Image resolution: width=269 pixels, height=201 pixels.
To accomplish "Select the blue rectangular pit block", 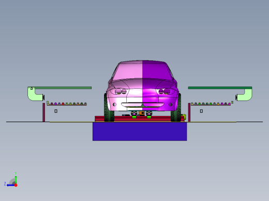I will (140, 131).
